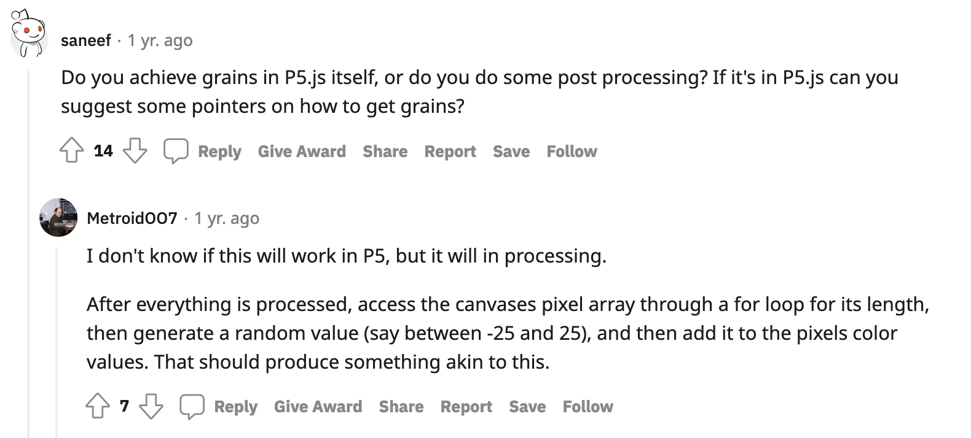This screenshot has width=971, height=438.
Task: Click comment bubble icon on Metroid007's reply
Action: (x=192, y=406)
